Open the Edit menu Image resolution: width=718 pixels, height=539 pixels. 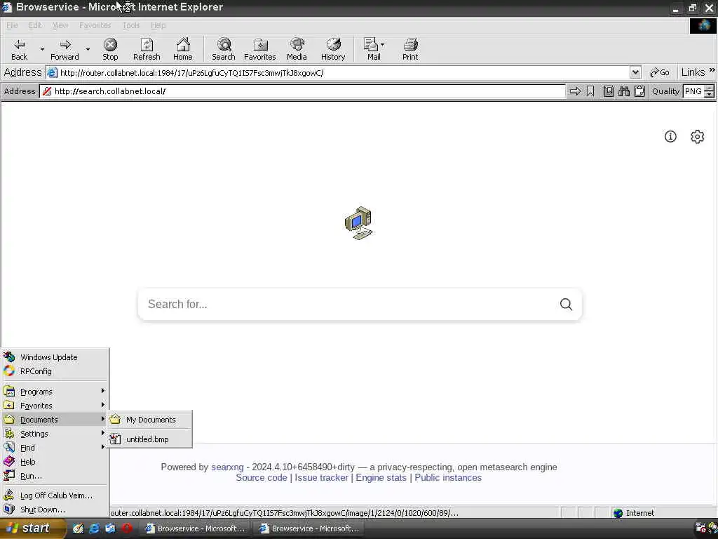point(35,25)
